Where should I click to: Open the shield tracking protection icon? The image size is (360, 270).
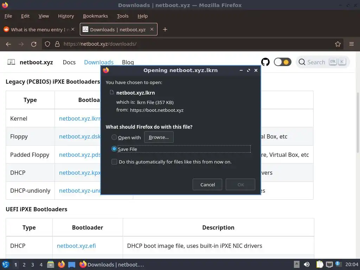(47, 44)
